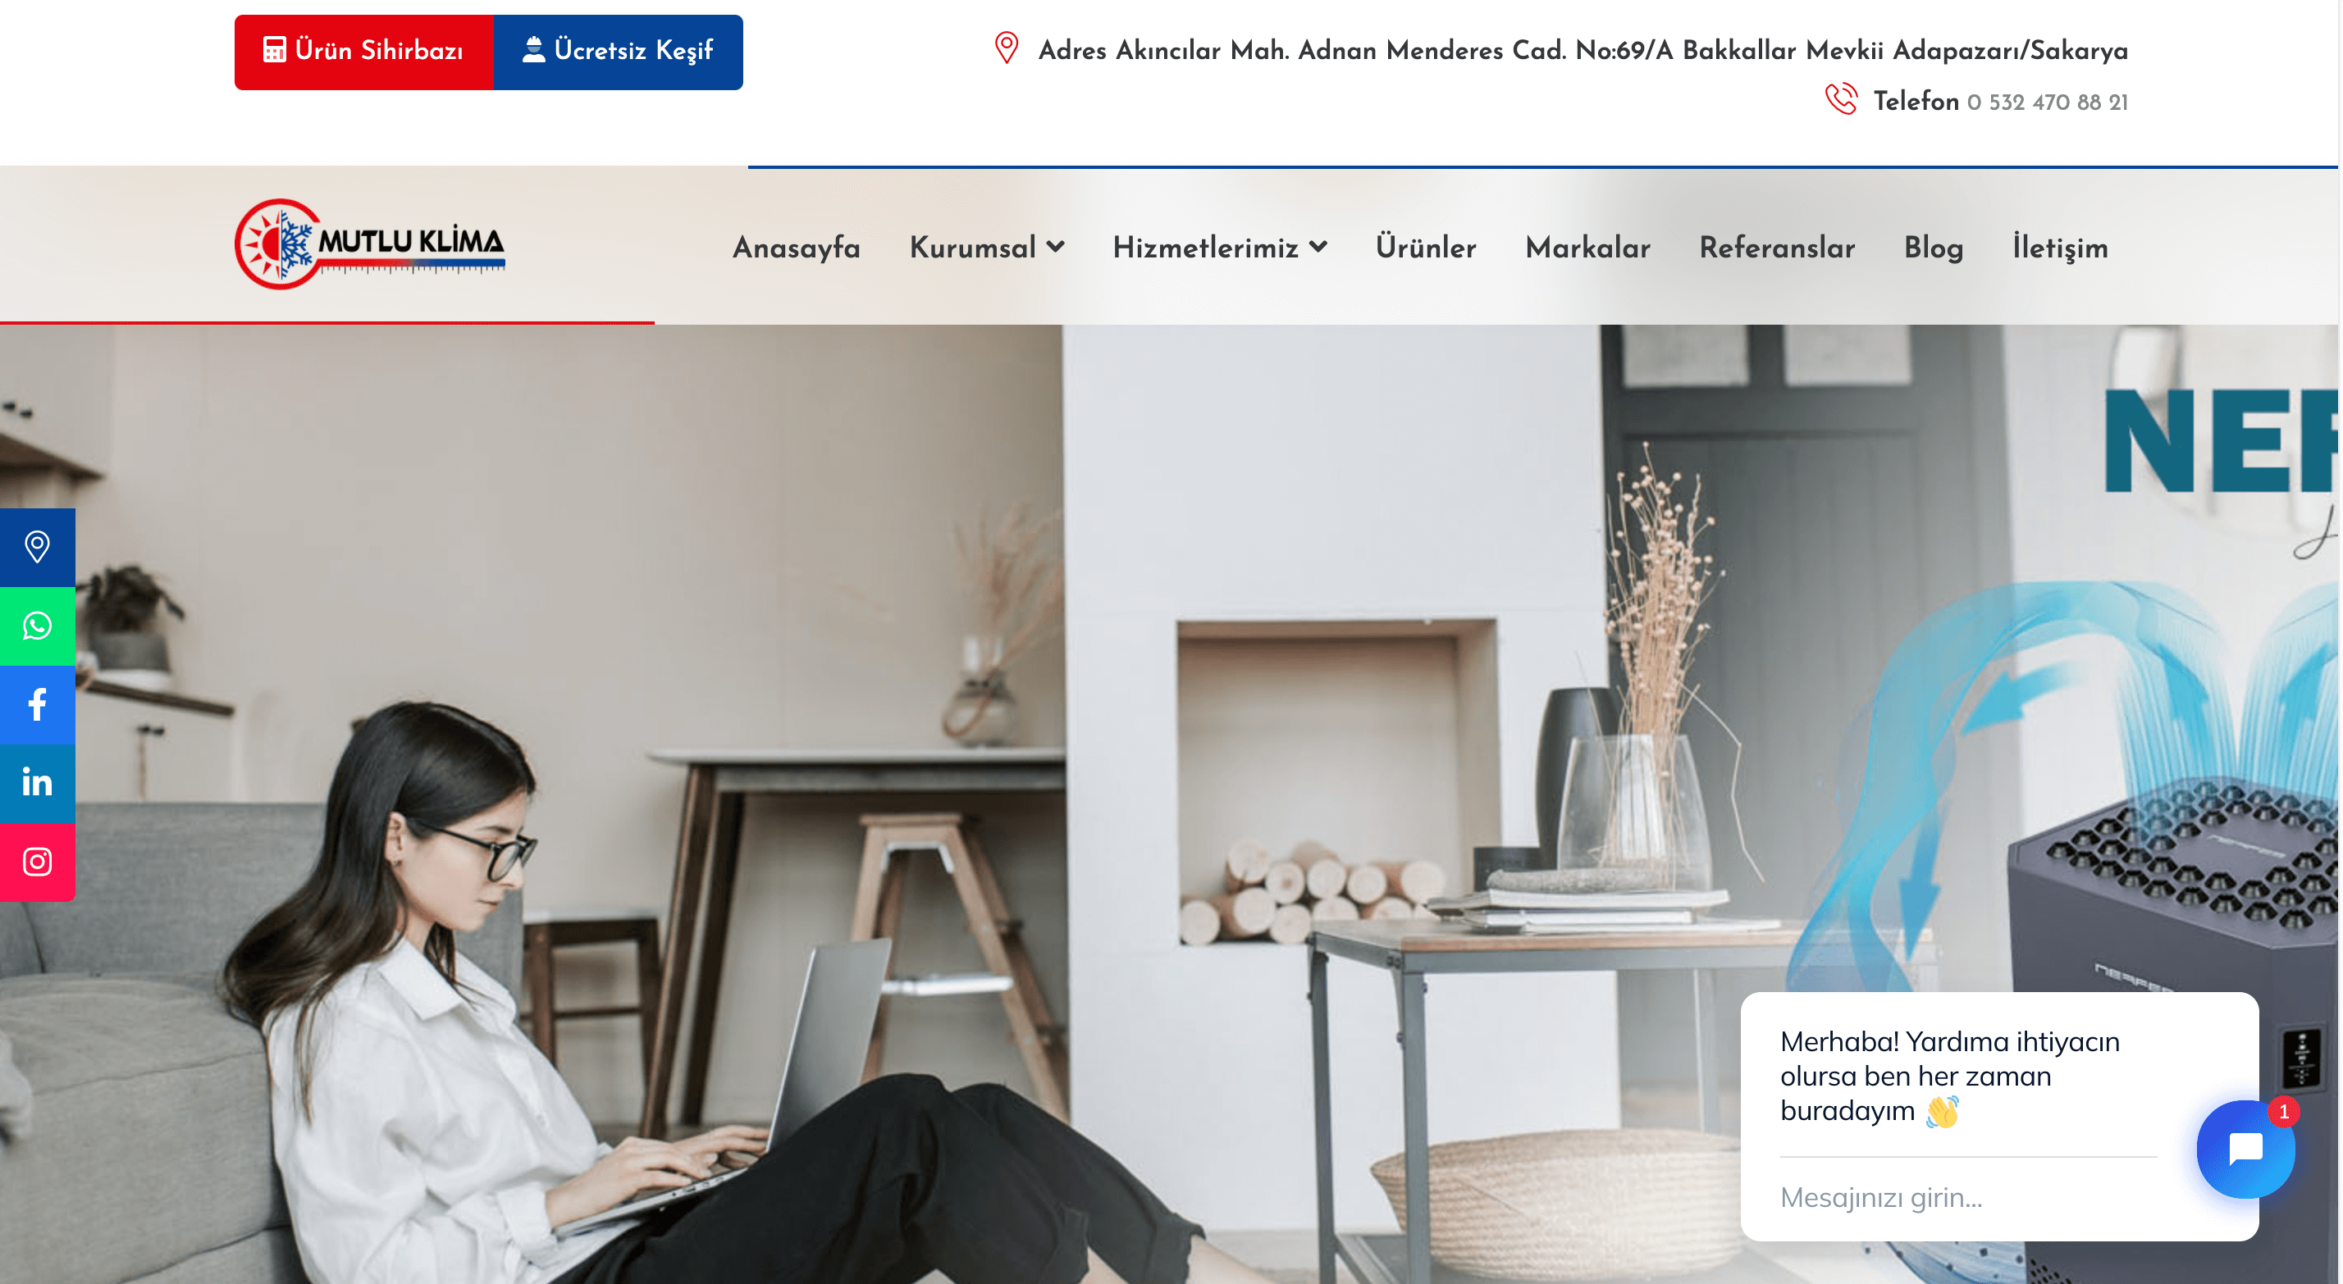Open the Ürünler menu item
The image size is (2343, 1284).
[1425, 248]
